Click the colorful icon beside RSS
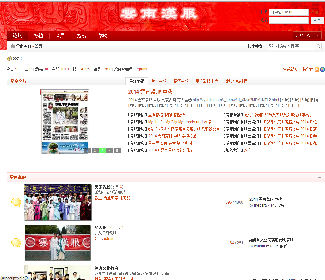Screen dimensions: 325x280 click(x=323, y=69)
